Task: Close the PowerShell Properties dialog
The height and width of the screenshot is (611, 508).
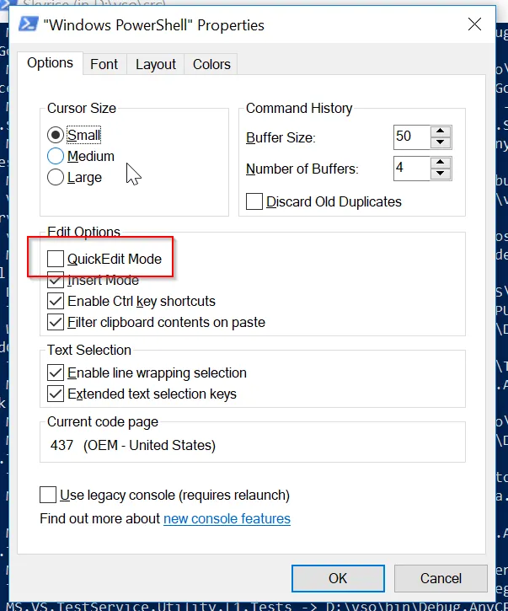Action: click(474, 24)
